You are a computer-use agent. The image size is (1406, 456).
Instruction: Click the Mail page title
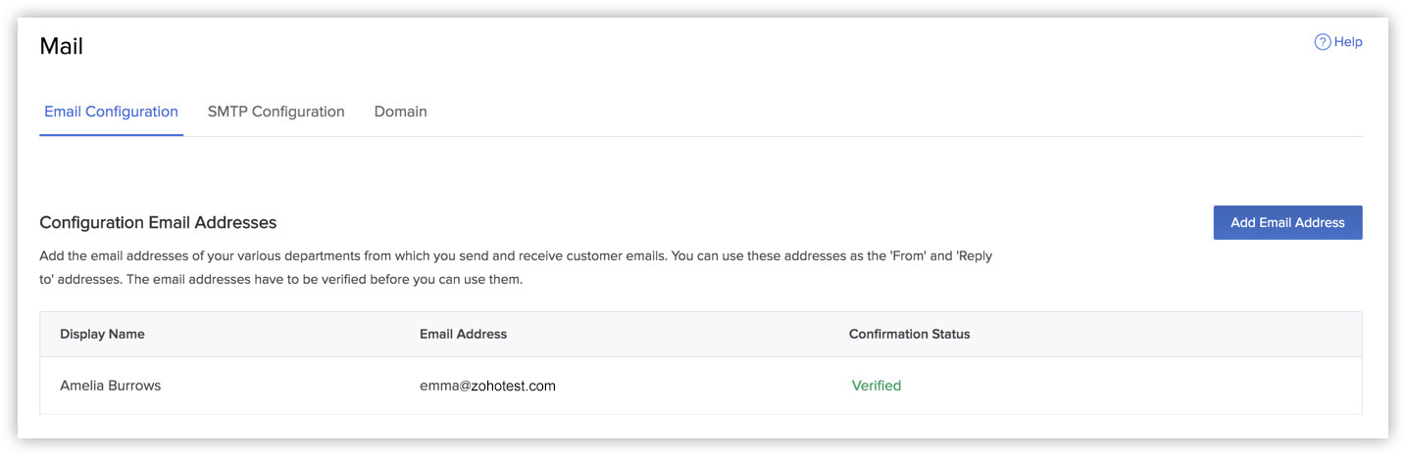[x=61, y=46]
